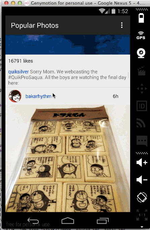The image size is (150, 230).
Task: Toggle the pixel perfect 1:1 scaling
Action: (142, 215)
